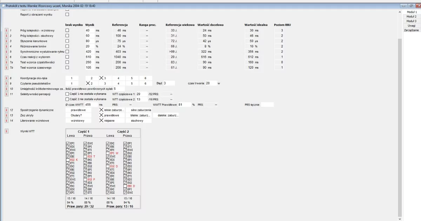This screenshot has height=221, width=421.
Task: Open info icon beside Słyszenie kierunkowe
Action: click(6, 41)
